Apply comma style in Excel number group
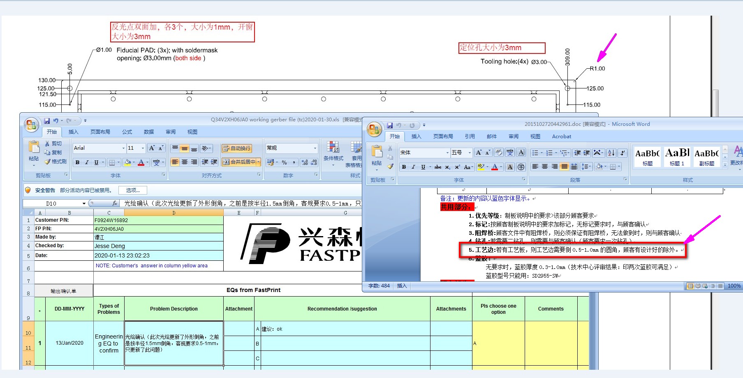 point(294,162)
